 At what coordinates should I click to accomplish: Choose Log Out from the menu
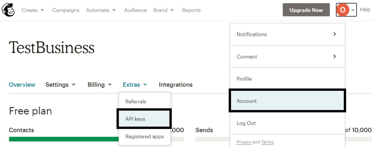(x=287, y=123)
